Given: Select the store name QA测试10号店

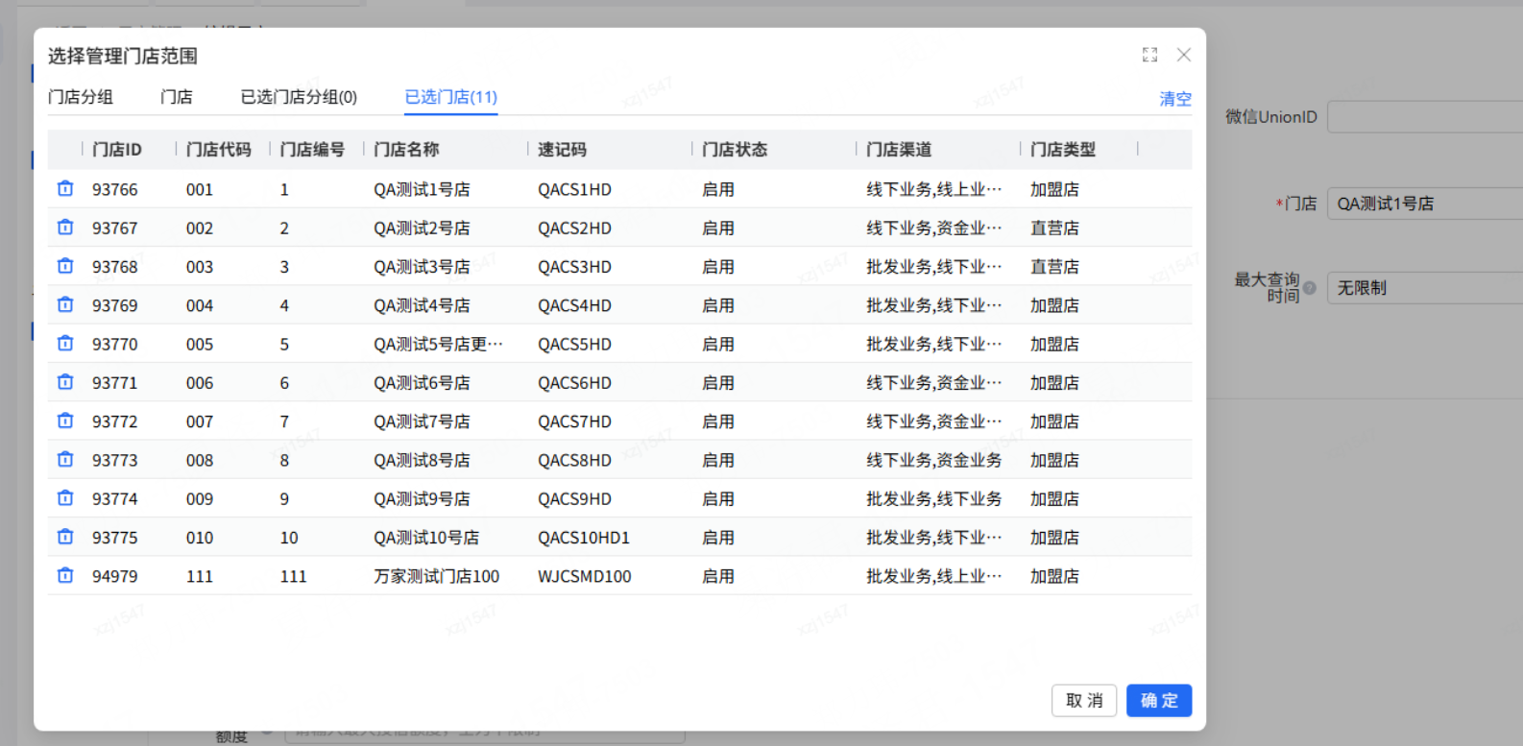Looking at the screenshot, I should click(x=426, y=538).
